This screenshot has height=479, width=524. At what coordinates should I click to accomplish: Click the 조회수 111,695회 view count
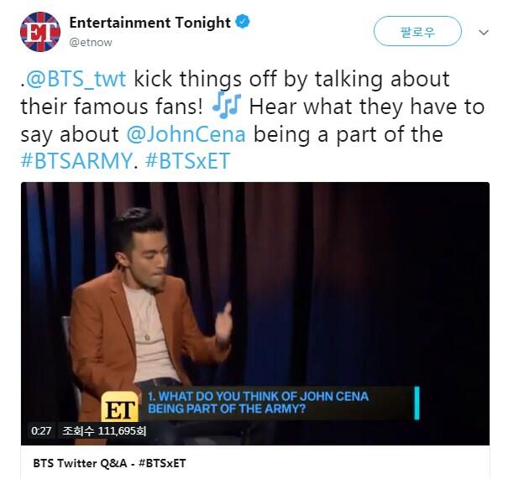pyautogui.click(x=104, y=430)
